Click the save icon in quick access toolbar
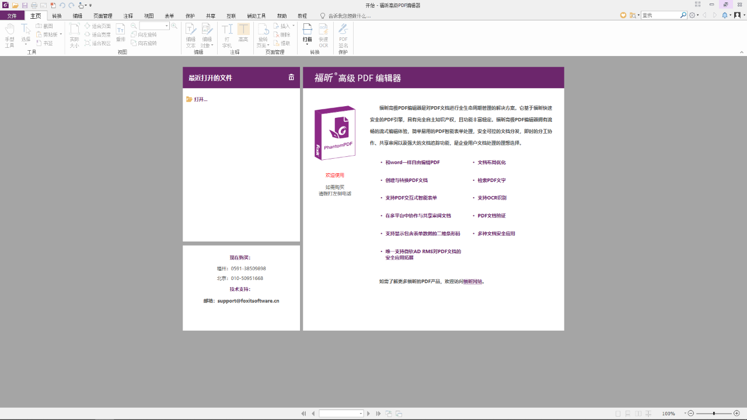Image resolution: width=747 pixels, height=420 pixels. 25,5
